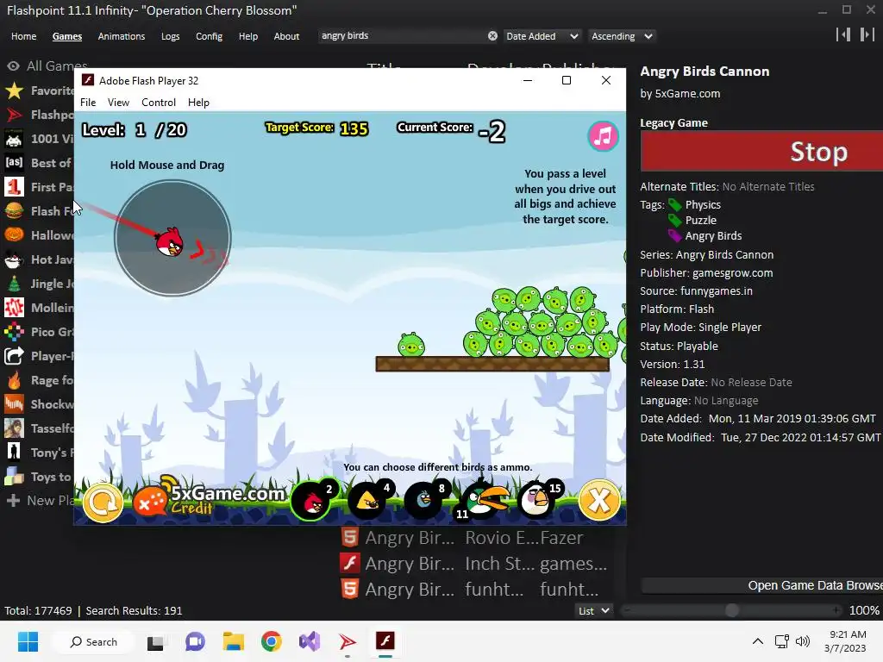Viewport: 883px width, 662px height.
Task: Go to Flashpoint Home tab
Action: (x=23, y=36)
